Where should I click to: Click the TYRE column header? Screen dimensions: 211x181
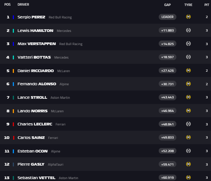[188, 5]
